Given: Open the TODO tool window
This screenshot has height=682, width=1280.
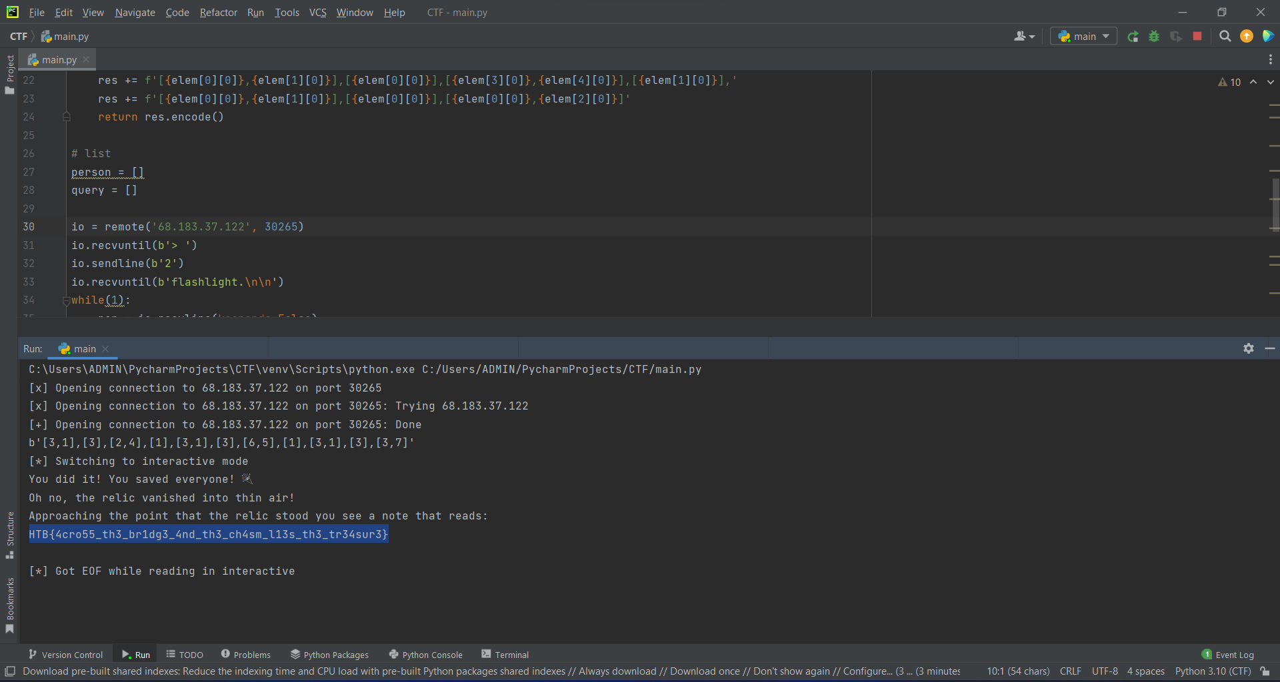Looking at the screenshot, I should coord(185,654).
